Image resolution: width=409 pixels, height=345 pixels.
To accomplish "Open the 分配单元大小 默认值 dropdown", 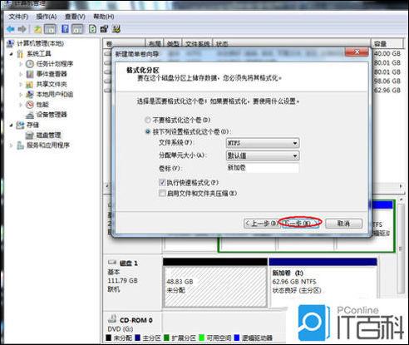I will [x=263, y=155].
